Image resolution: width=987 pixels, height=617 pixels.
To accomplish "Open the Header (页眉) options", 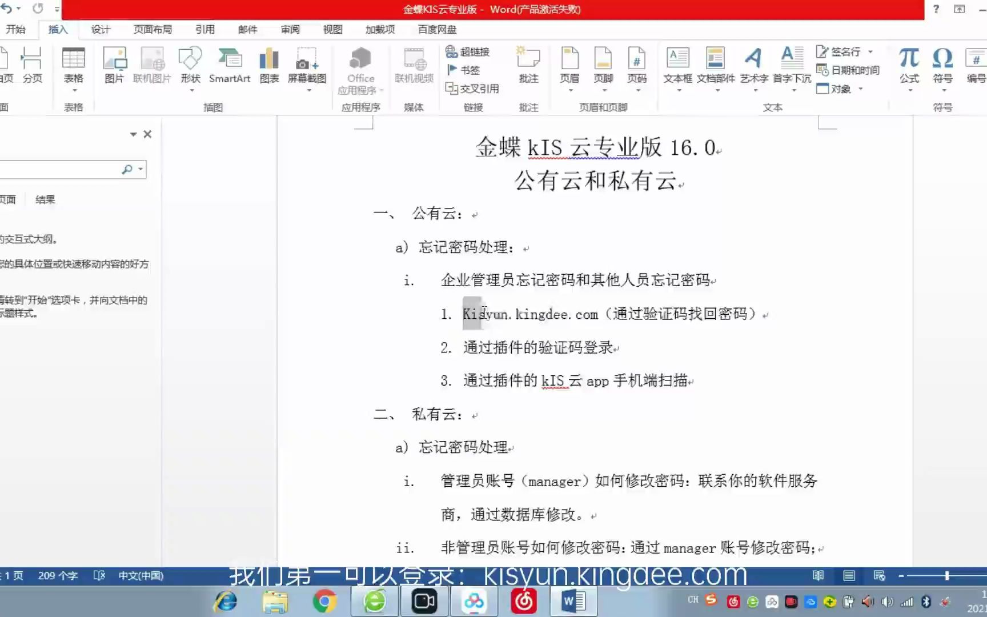I will coord(569,69).
